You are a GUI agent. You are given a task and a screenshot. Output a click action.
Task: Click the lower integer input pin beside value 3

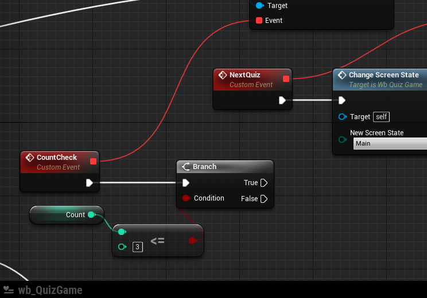tap(122, 246)
